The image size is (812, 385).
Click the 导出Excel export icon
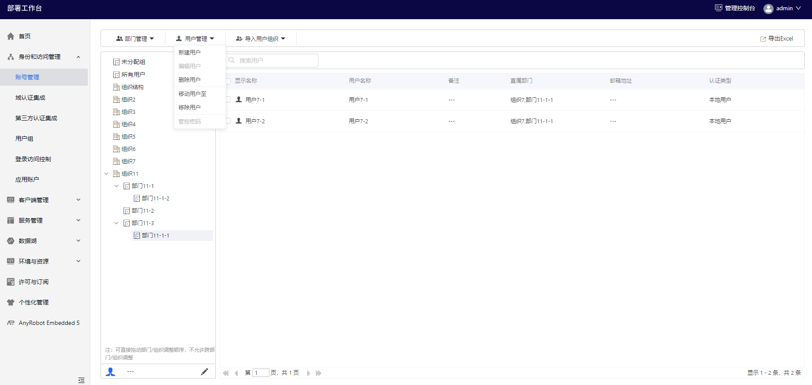pos(763,39)
